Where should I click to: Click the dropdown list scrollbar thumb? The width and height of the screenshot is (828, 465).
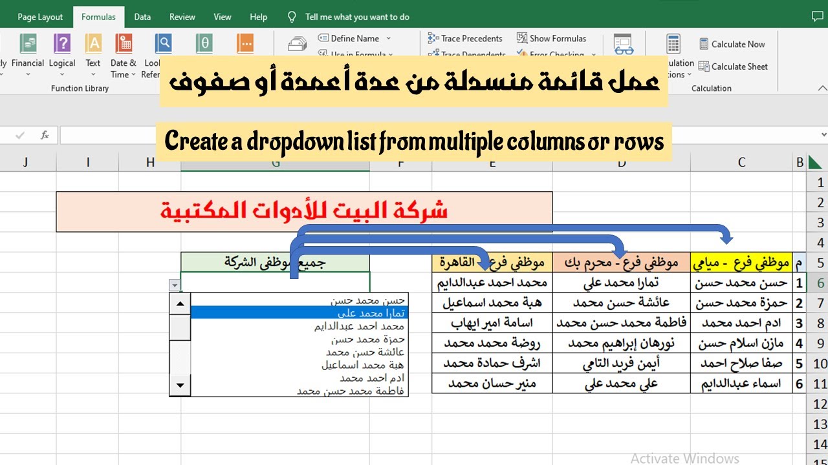[180, 327]
